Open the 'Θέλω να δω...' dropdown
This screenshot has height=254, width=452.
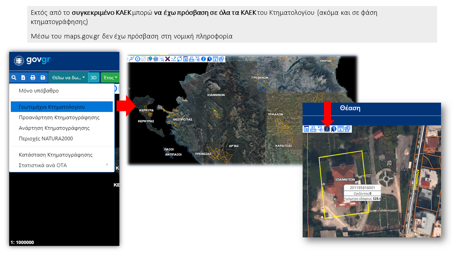(x=69, y=78)
